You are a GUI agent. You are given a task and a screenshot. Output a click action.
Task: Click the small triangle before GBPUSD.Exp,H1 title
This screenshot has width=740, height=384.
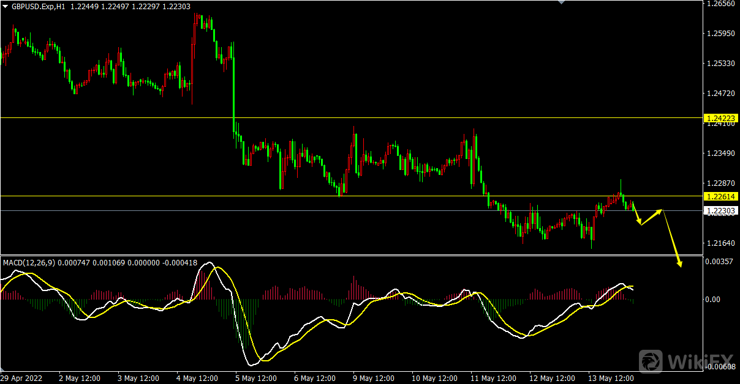coord(6,6)
